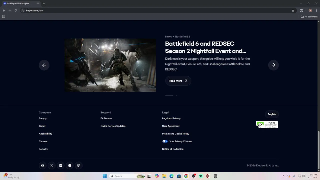320x180 pixels.
Task: Click the Battlefield 6 article thumbnail image
Action: tap(110, 65)
